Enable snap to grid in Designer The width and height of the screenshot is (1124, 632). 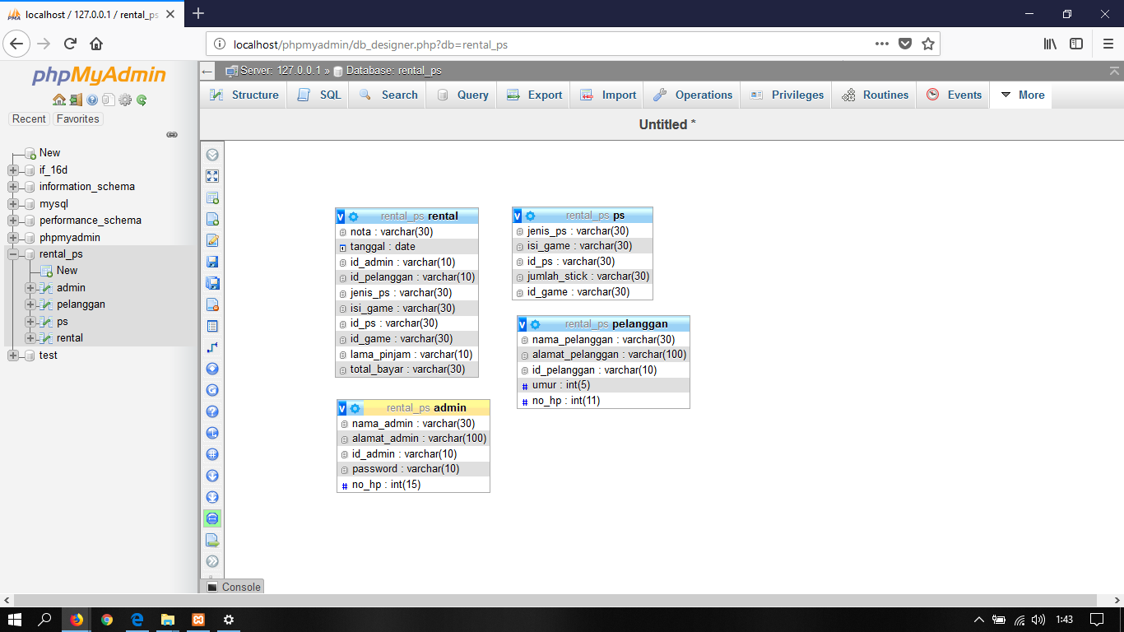pyautogui.click(x=212, y=454)
